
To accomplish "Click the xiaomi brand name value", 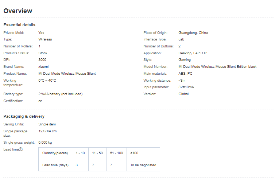I will 43,67.
